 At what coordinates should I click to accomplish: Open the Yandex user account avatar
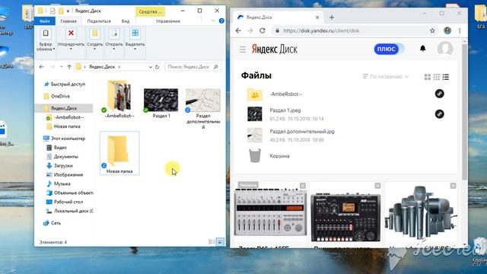[x=445, y=49]
